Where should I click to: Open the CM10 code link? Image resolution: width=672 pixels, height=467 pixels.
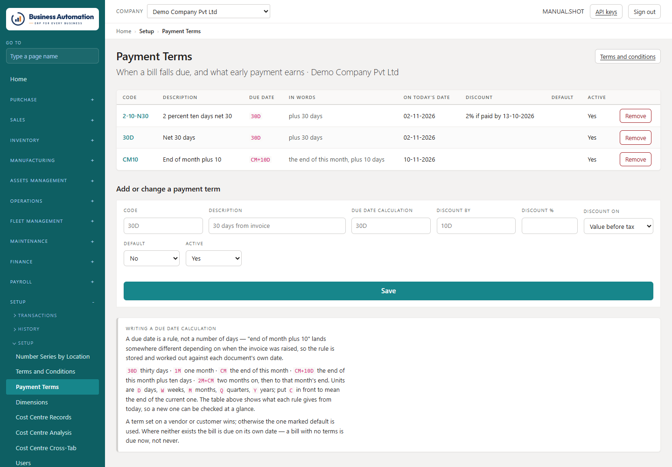tap(130, 160)
